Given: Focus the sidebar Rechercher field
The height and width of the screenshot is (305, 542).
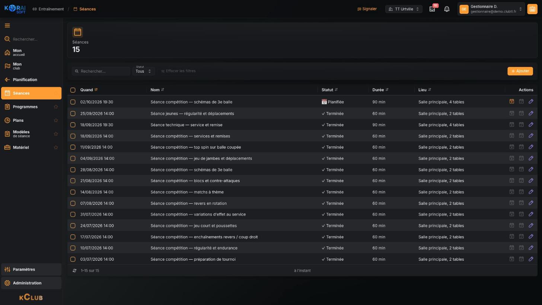Looking at the screenshot, I should [x=31, y=39].
